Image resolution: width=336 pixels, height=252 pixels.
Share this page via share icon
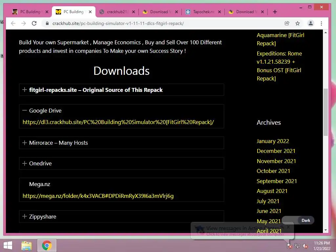coord(287,23)
